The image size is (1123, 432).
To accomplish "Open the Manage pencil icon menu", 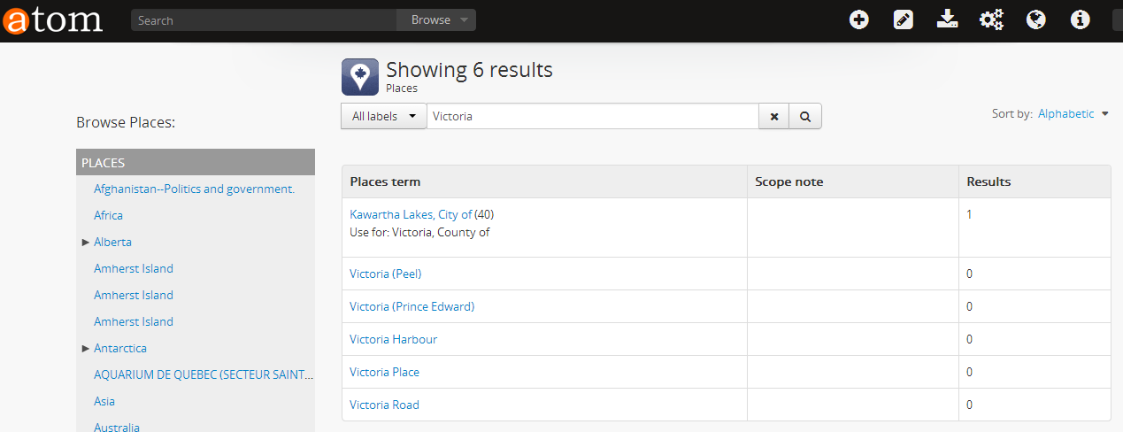I will click(903, 19).
